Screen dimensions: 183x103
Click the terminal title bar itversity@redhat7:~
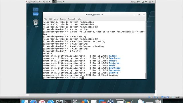[94, 15]
